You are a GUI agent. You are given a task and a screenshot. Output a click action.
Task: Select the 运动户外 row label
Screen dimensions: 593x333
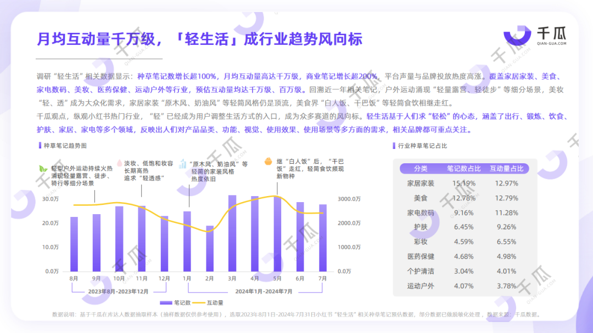421,286
